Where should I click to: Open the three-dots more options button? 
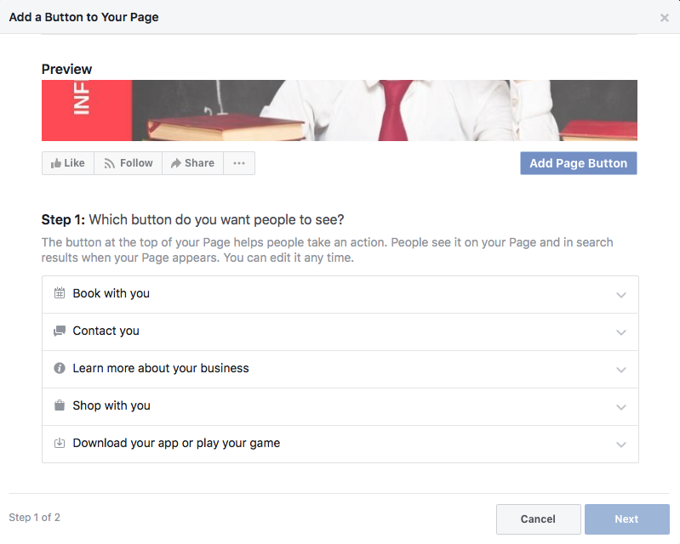click(239, 163)
